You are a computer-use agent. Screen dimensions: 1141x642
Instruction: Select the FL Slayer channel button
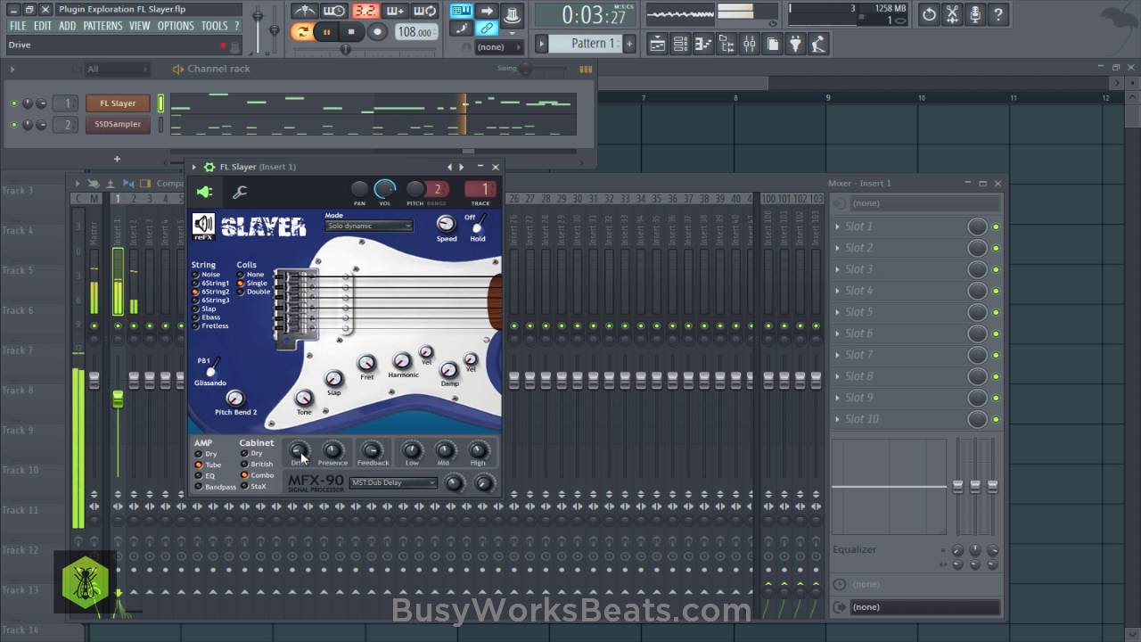pos(118,103)
